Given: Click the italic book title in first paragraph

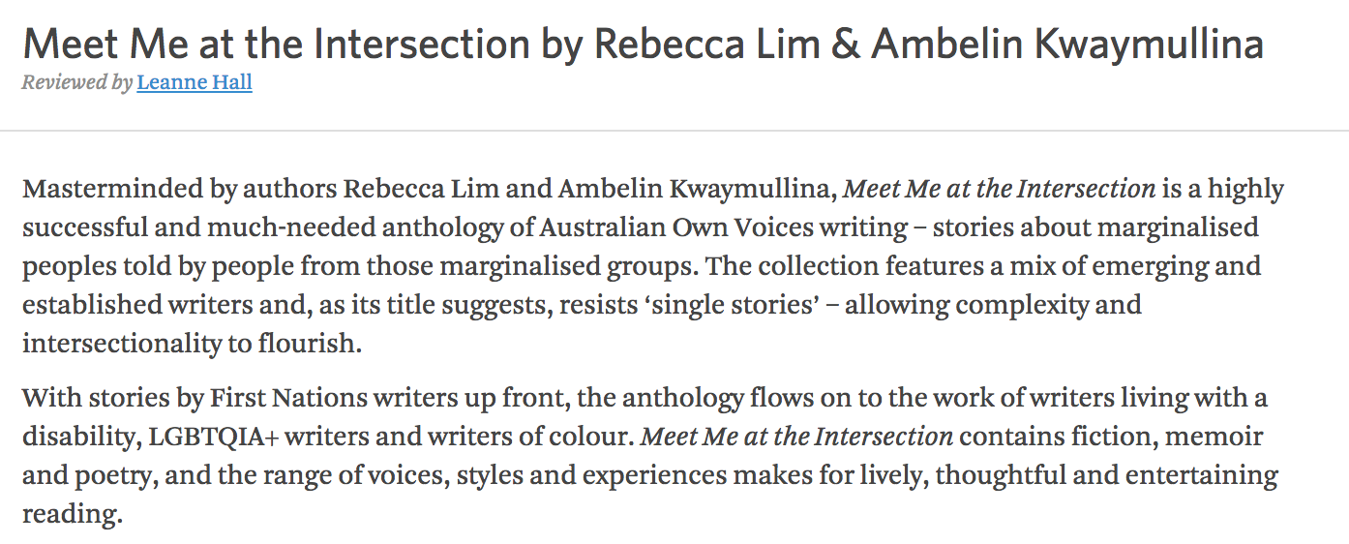Looking at the screenshot, I should 1000,189.
